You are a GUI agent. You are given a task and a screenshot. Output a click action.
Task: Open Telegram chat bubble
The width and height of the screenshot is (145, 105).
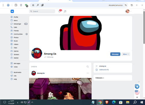tap(137, 86)
